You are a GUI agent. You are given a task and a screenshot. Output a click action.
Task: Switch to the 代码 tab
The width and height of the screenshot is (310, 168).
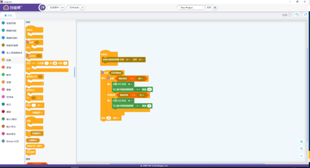click(x=8, y=15)
